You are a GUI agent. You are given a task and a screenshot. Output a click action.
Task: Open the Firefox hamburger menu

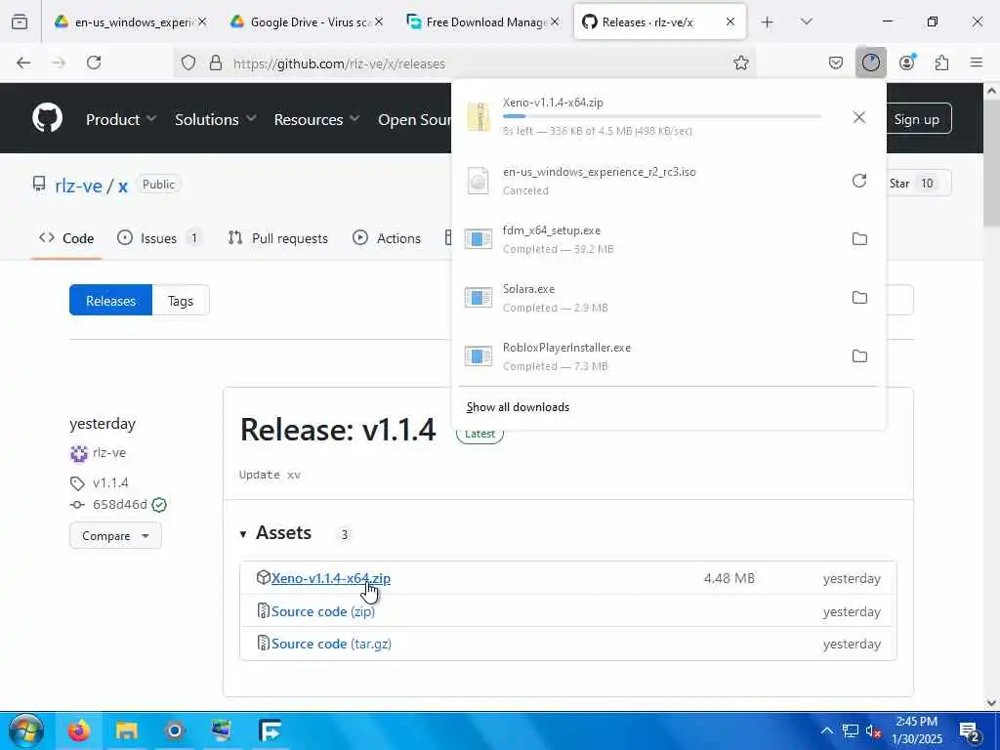click(977, 62)
